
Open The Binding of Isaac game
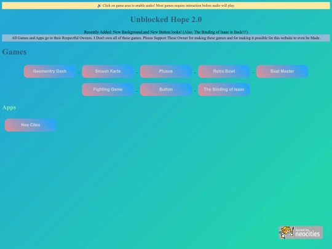coord(224,90)
